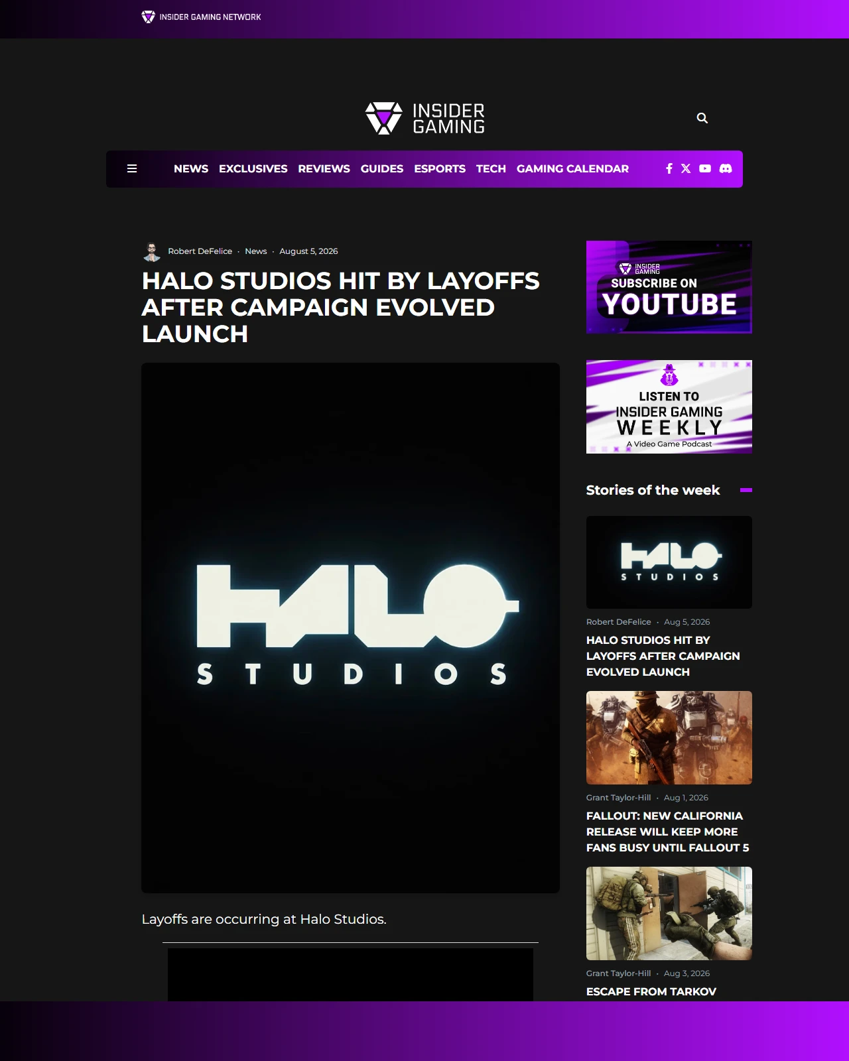Open the Gaming Calendar menu item
This screenshot has height=1061, width=849.
572,168
